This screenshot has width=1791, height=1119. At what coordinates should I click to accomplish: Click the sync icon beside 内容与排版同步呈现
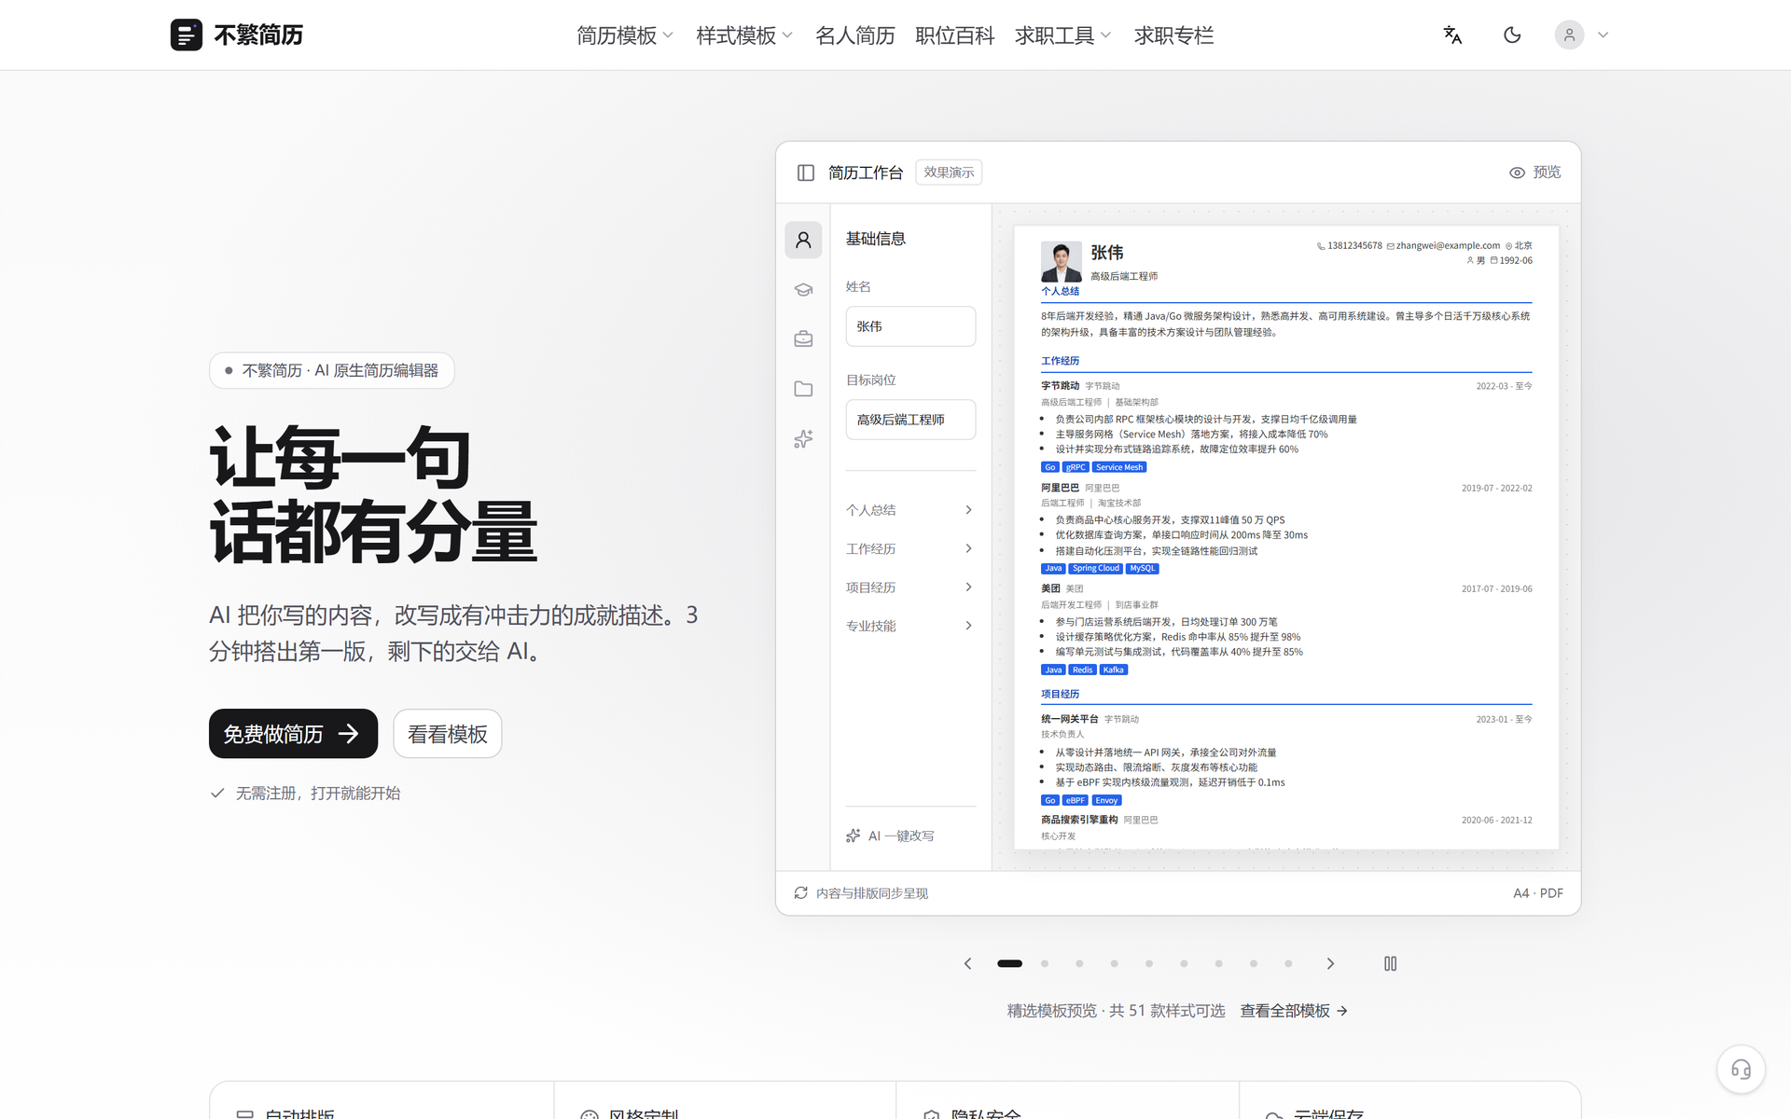click(x=800, y=892)
